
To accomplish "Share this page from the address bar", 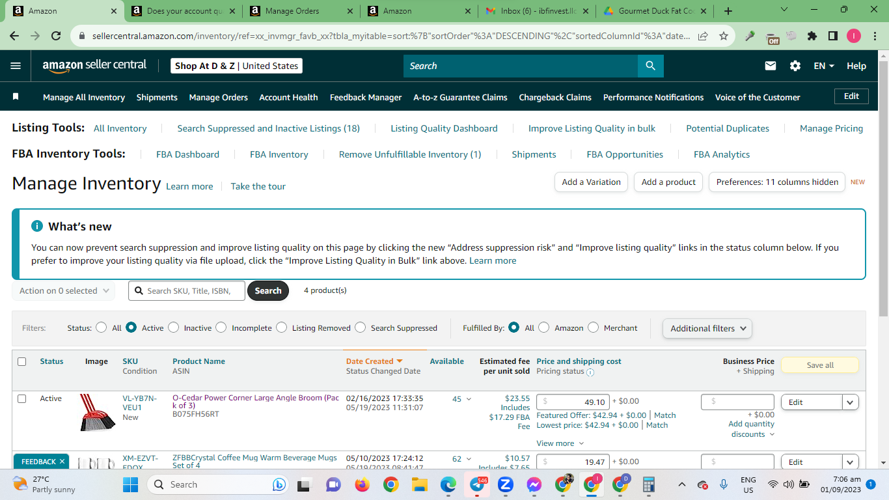I will 703,36.
